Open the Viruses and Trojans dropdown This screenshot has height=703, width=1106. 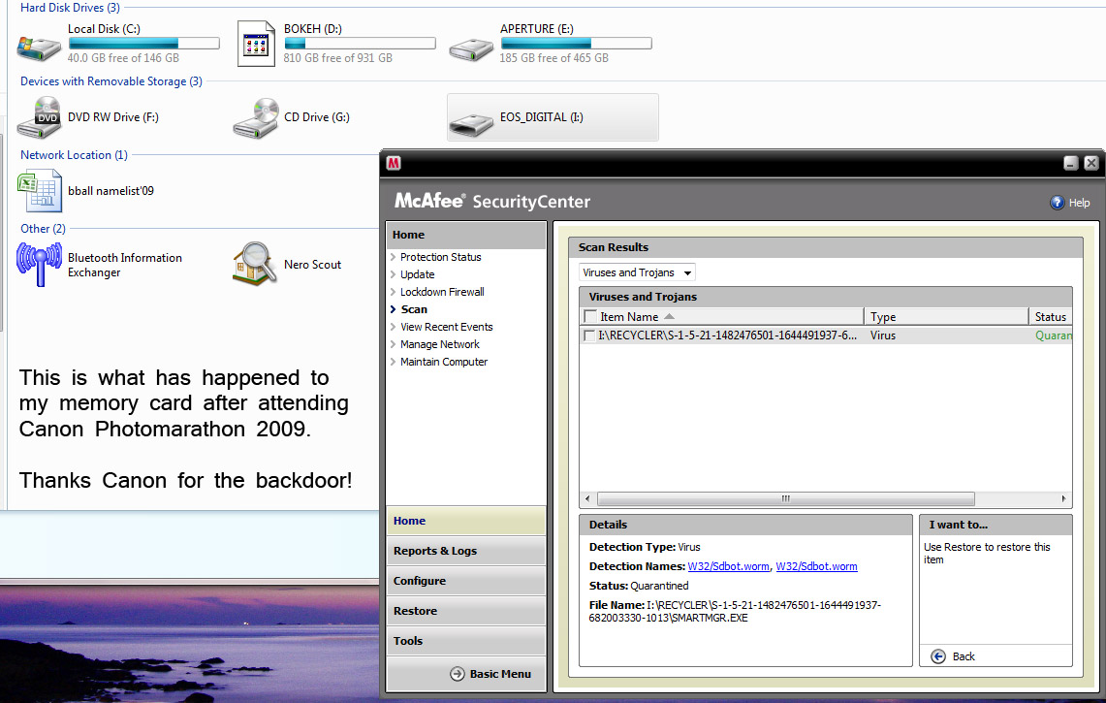637,272
